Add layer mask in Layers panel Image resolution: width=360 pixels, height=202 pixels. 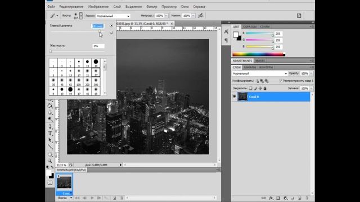[x=278, y=198]
